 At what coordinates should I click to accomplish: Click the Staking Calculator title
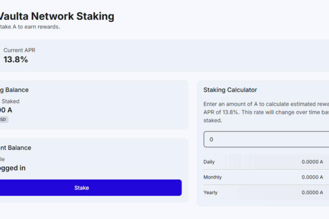pos(230,90)
